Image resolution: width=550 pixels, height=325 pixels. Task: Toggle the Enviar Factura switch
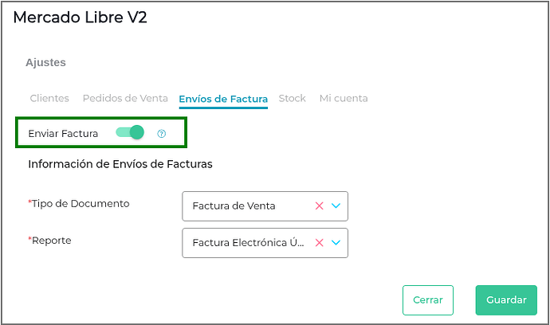point(130,133)
